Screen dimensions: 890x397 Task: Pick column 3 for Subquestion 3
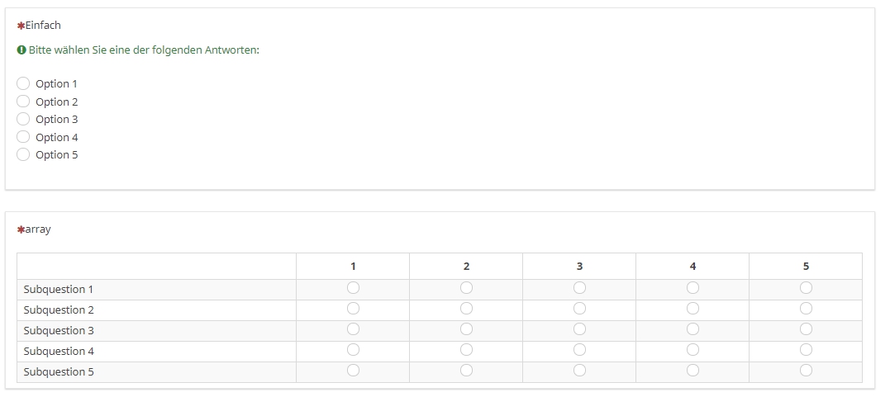point(579,329)
